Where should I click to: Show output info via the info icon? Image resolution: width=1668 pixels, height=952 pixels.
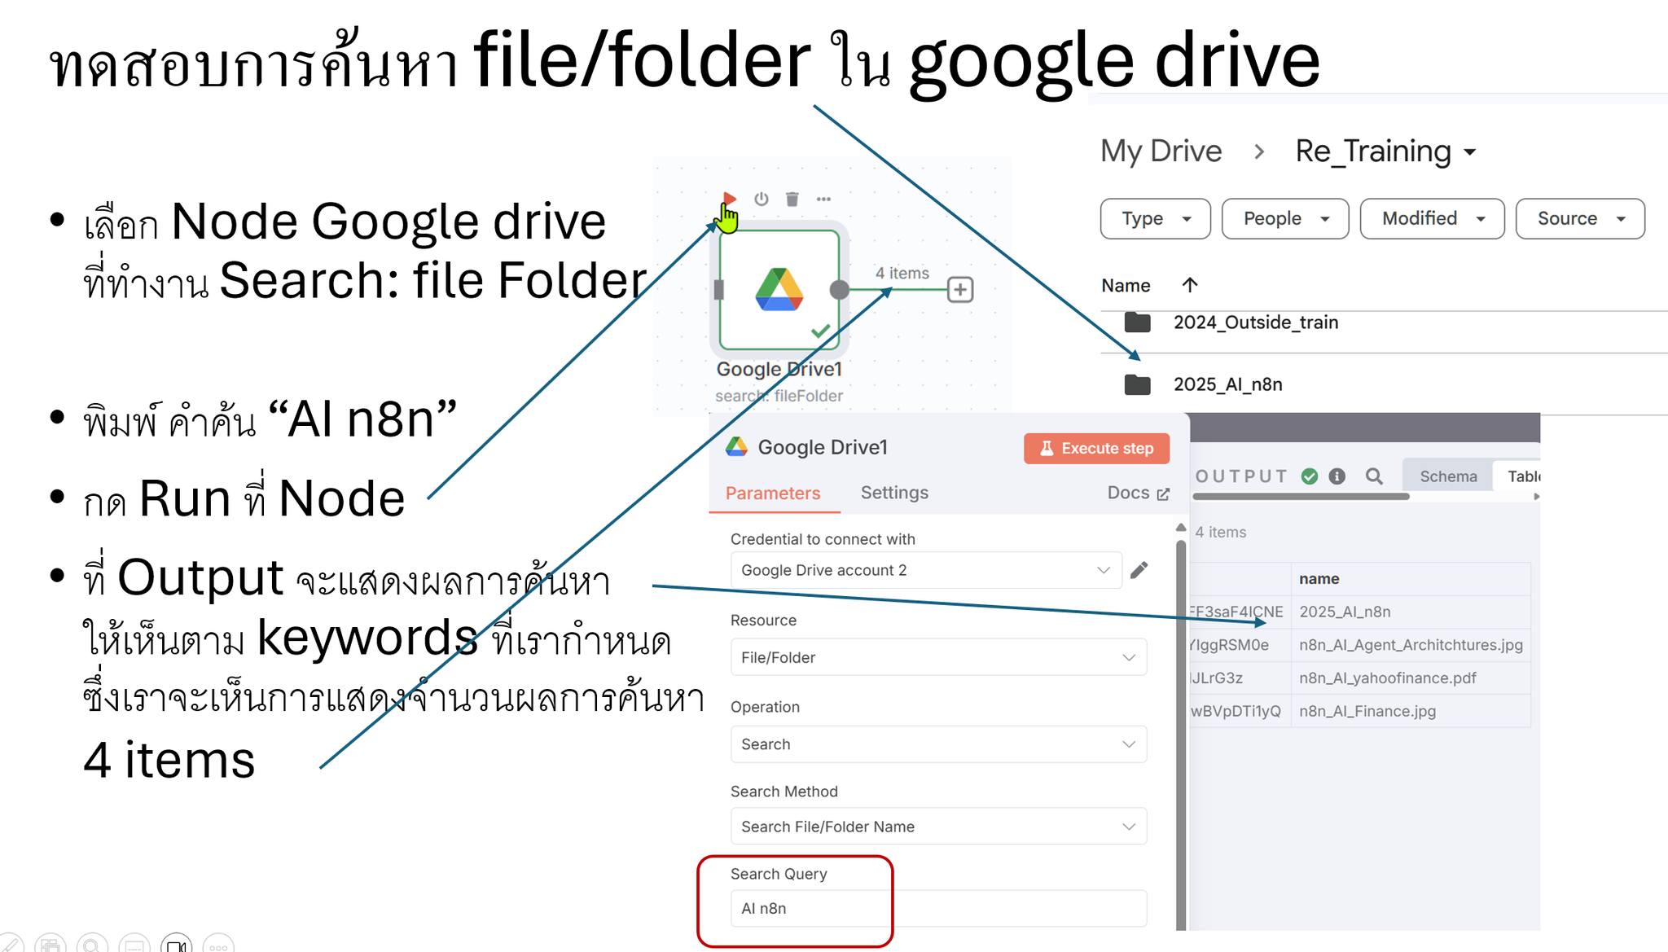click(x=1337, y=476)
